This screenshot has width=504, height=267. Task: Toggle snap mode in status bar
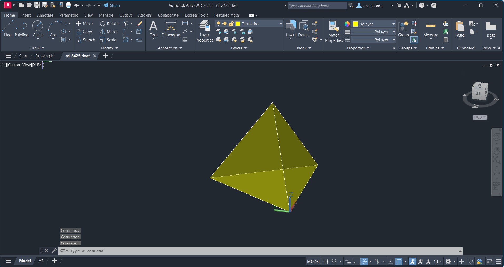pos(334,261)
